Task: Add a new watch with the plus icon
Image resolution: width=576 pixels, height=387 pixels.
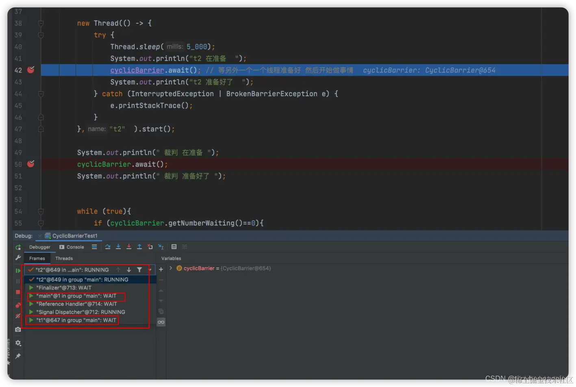Action: click(x=161, y=269)
